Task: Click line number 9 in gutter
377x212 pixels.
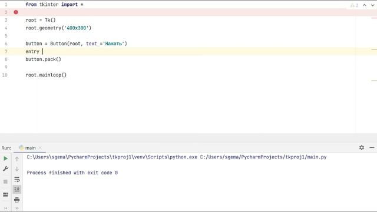Action: click(6, 67)
